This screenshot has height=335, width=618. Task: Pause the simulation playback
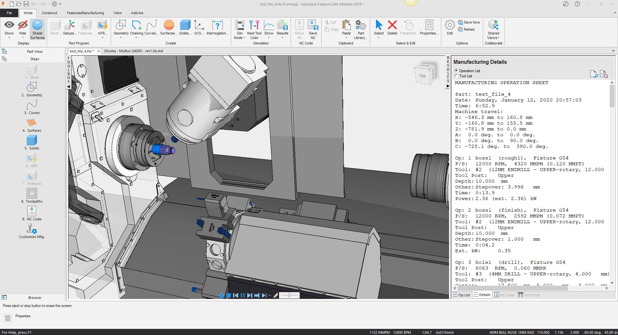242,295
